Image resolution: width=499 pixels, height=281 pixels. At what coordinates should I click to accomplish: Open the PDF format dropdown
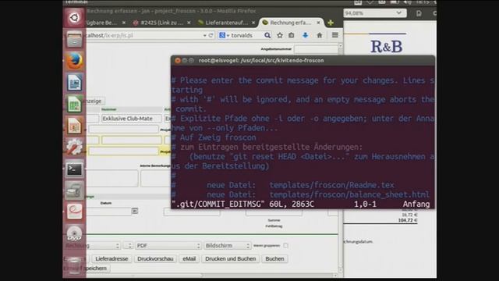[168, 246]
